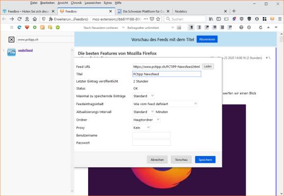284x196 pixels.
Task: Click the X icon beside the www.pctipp.ch field
Action: 11,40
